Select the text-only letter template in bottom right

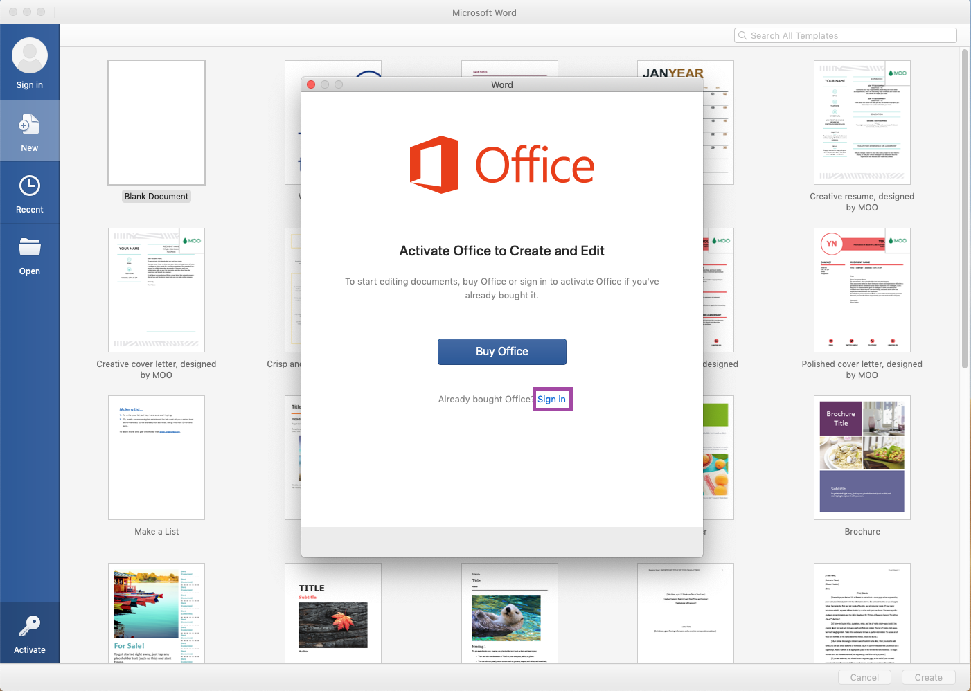(862, 613)
